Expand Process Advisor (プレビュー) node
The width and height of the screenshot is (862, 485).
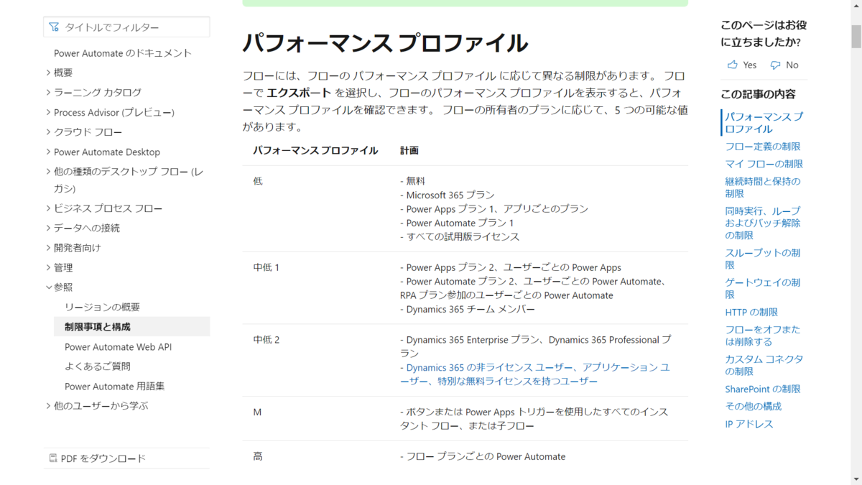click(48, 112)
